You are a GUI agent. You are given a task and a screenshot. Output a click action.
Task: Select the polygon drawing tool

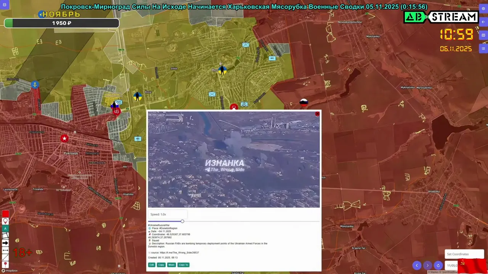tap(5, 236)
